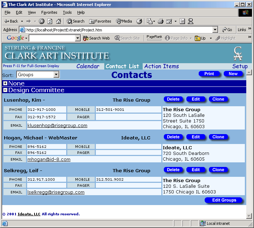Open the Edit menu
The image size is (254, 228).
coord(19,12)
